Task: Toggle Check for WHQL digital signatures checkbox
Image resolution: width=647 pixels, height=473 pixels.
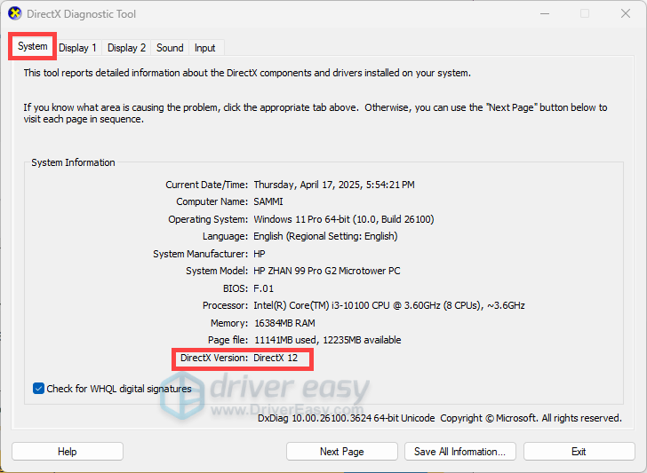Action: 39,389
